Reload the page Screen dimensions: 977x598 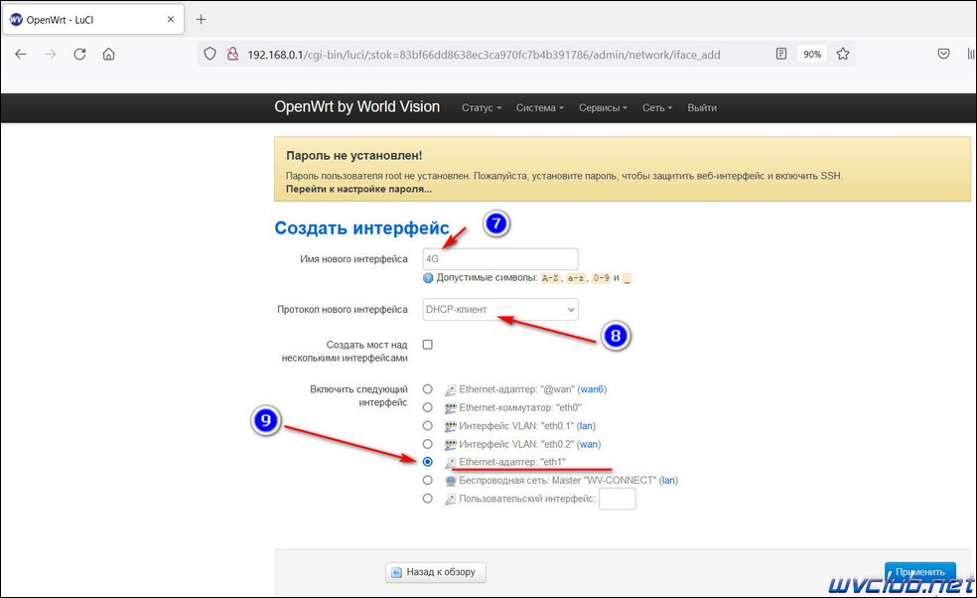79,55
